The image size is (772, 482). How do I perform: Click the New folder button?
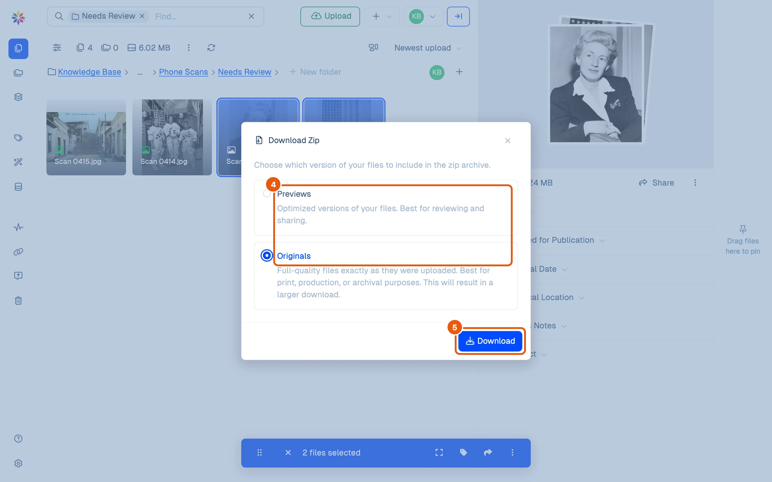315,72
